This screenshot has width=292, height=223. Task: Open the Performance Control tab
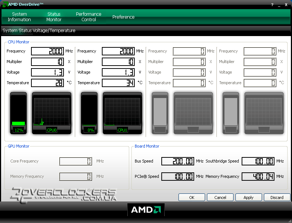point(88,17)
